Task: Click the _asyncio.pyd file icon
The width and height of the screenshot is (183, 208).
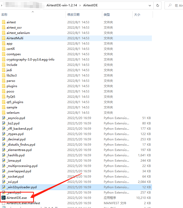Action: point(4,118)
